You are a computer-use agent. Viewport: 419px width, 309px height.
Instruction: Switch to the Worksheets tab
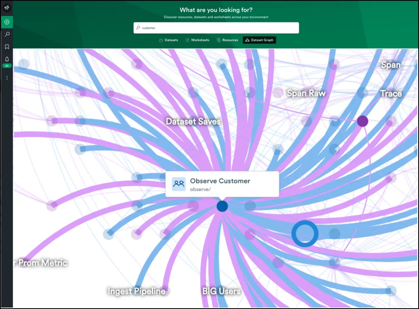[x=197, y=40]
